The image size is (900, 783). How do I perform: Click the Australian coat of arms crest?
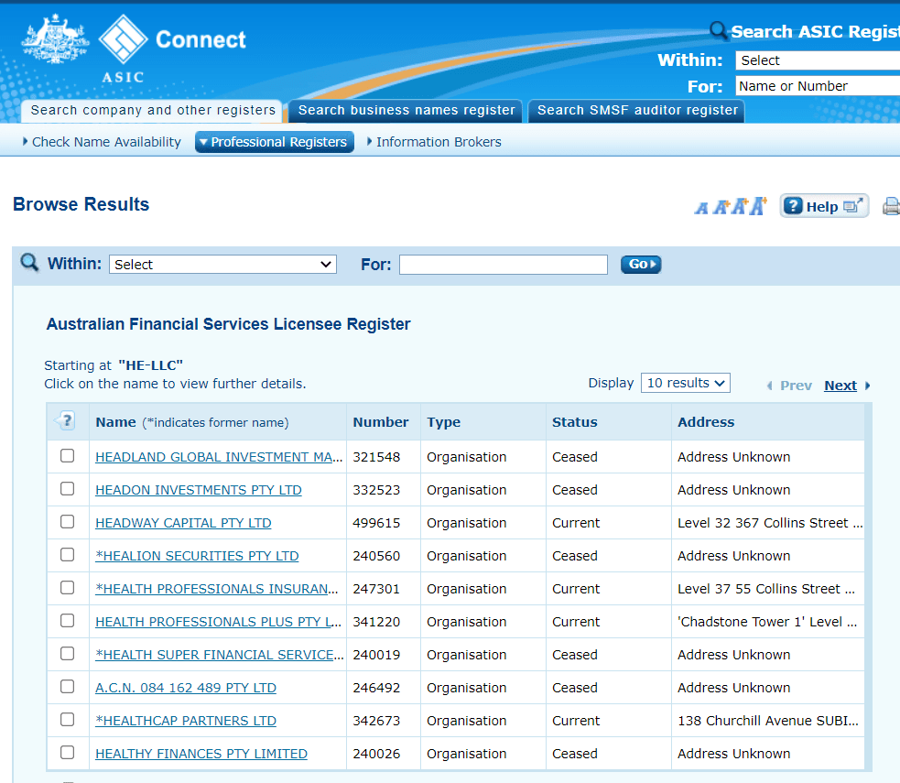[55, 38]
